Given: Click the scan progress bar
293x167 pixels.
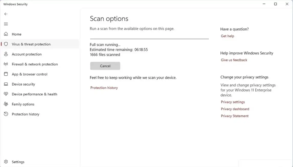Looking at the screenshot, I should (x=149, y=39).
